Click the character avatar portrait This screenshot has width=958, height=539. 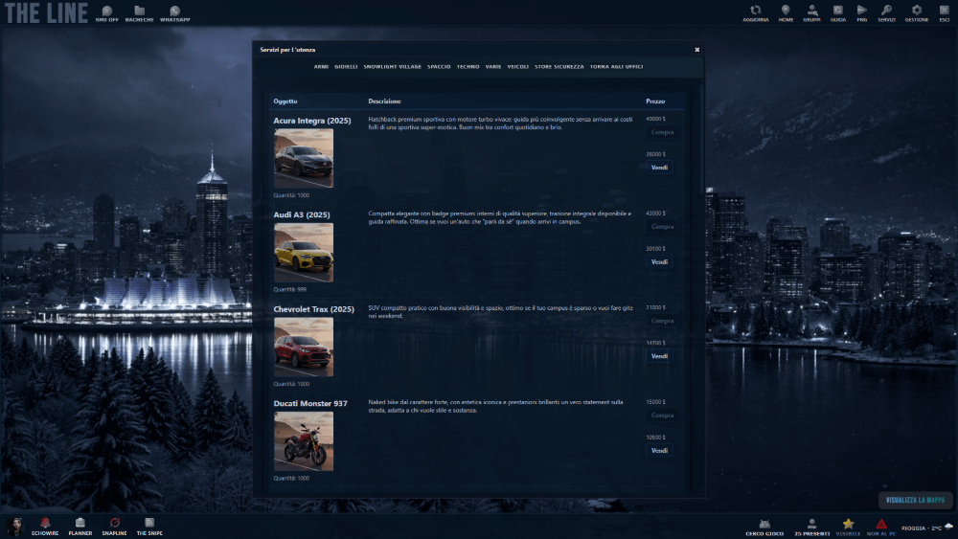pyautogui.click(x=14, y=526)
